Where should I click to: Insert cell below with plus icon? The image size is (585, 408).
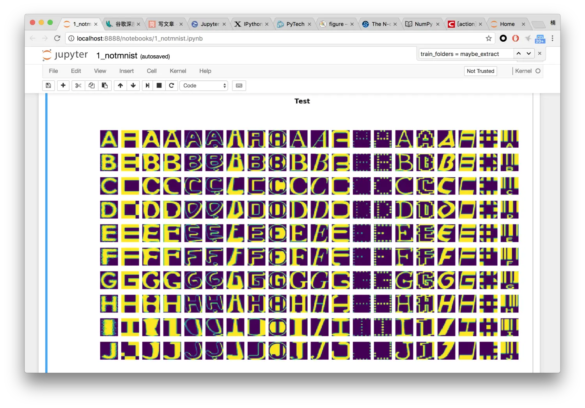point(63,86)
